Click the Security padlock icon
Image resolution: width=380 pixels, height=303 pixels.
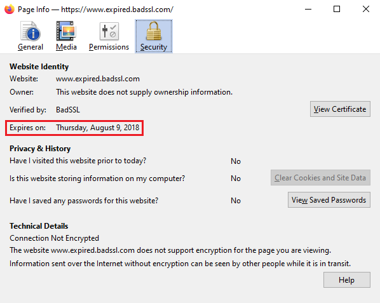pos(154,31)
